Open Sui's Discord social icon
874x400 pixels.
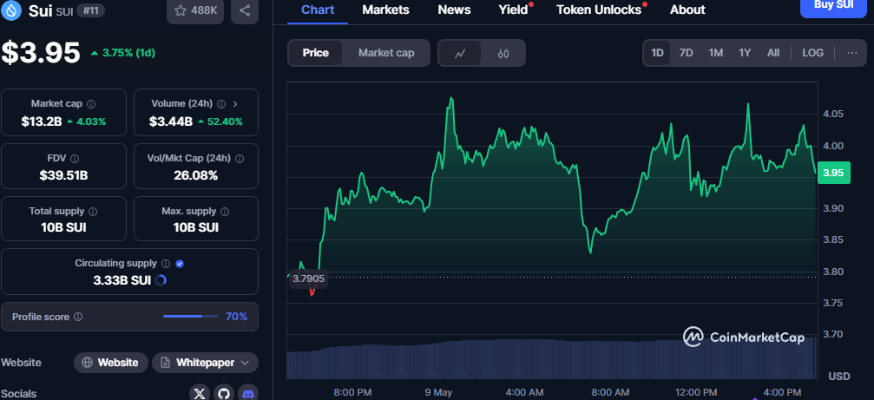click(248, 393)
